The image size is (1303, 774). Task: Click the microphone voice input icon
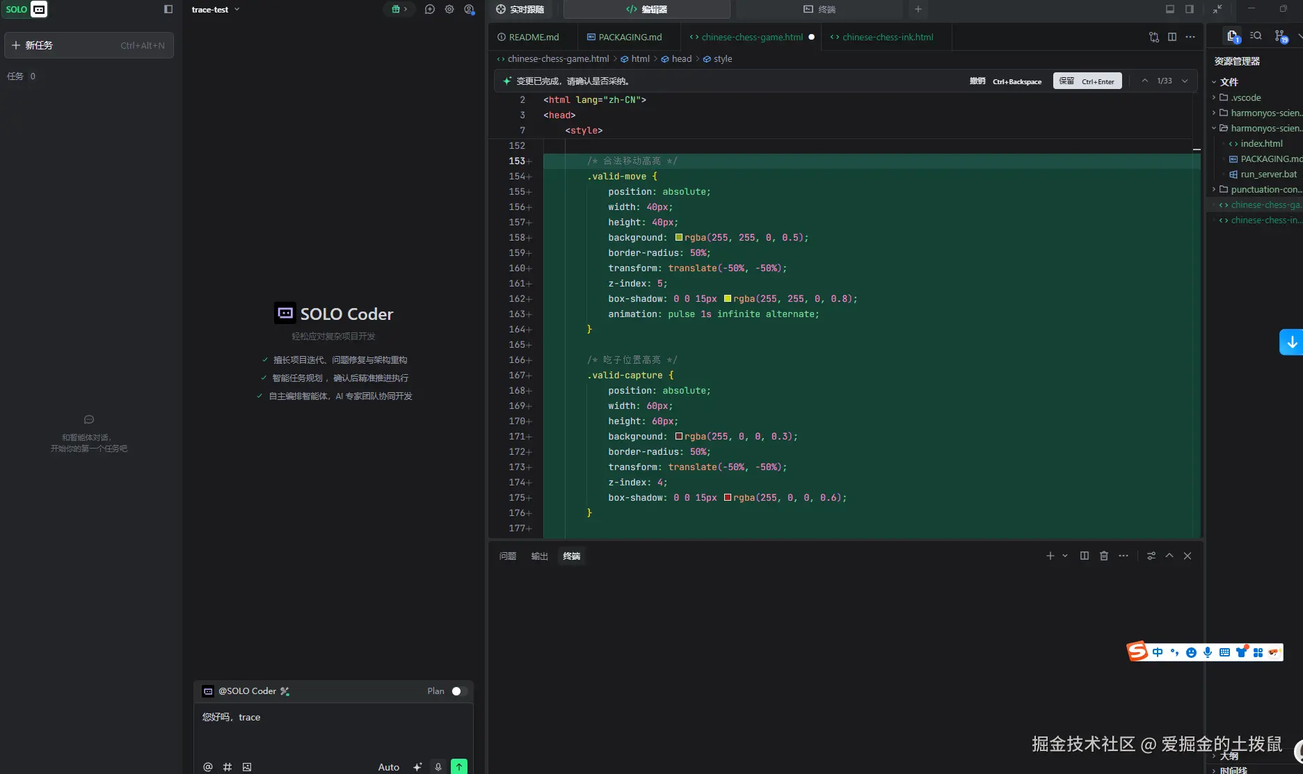tap(438, 766)
